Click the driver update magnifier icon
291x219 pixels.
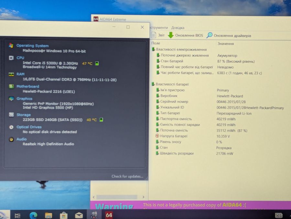pos(209,35)
